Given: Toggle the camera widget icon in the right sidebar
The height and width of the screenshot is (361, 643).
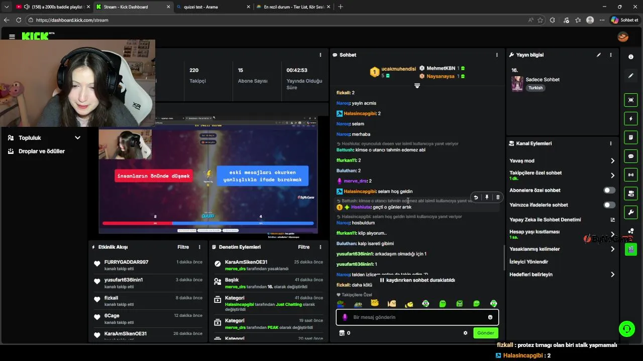Looking at the screenshot, I should pos(631,193).
